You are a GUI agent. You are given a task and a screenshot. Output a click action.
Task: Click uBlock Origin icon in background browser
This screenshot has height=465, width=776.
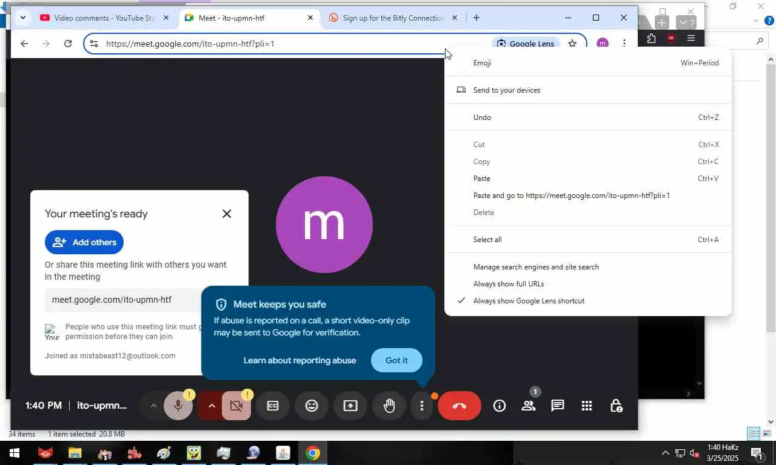click(671, 38)
